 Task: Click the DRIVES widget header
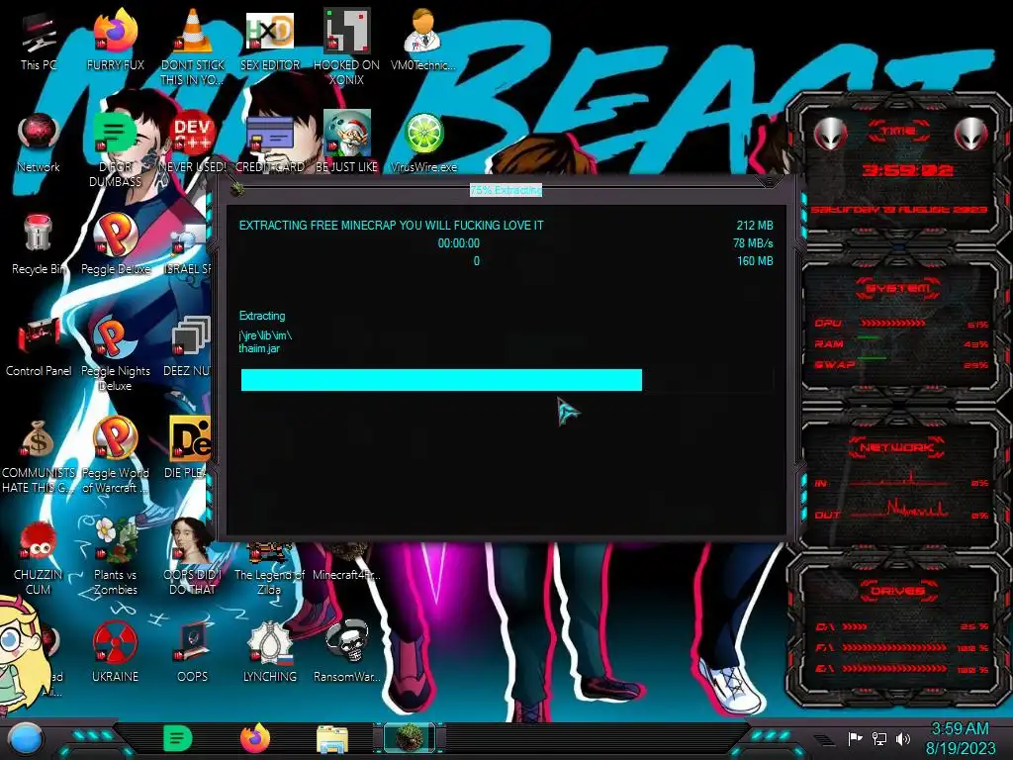897,591
